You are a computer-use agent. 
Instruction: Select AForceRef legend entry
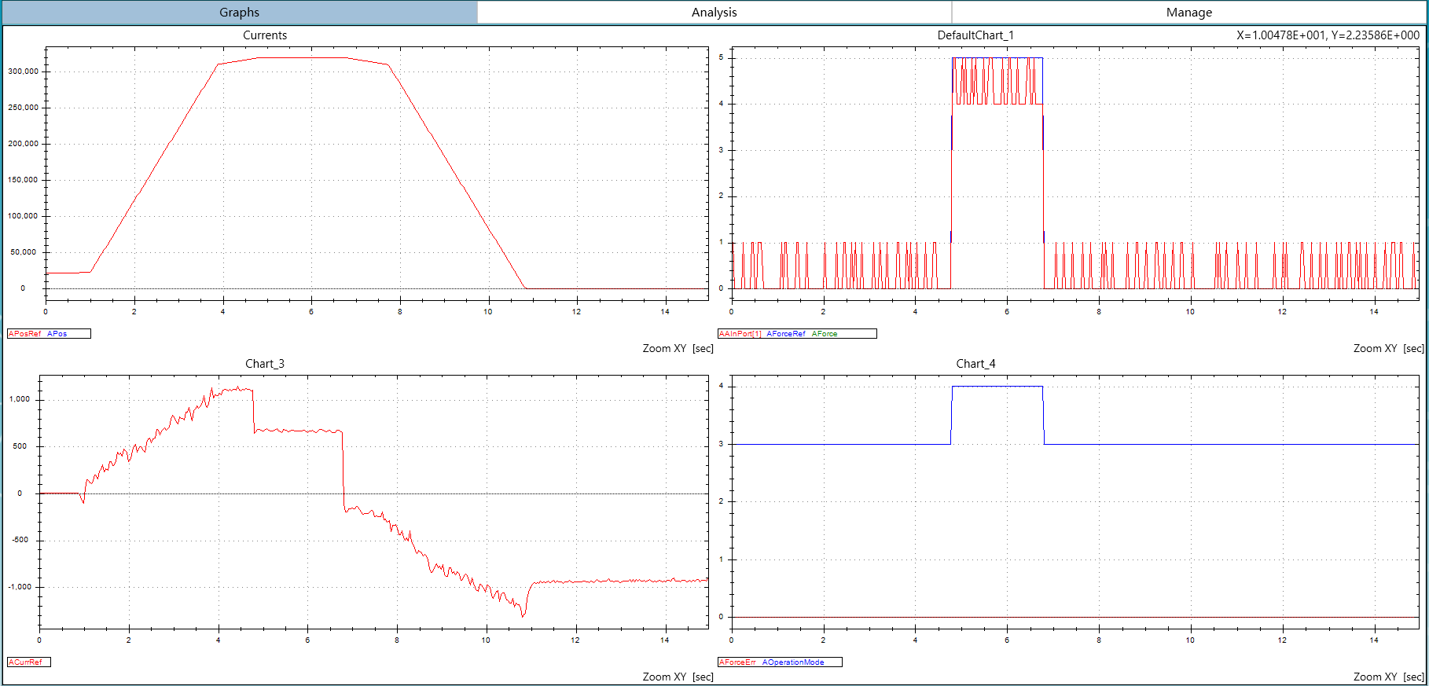(x=786, y=334)
